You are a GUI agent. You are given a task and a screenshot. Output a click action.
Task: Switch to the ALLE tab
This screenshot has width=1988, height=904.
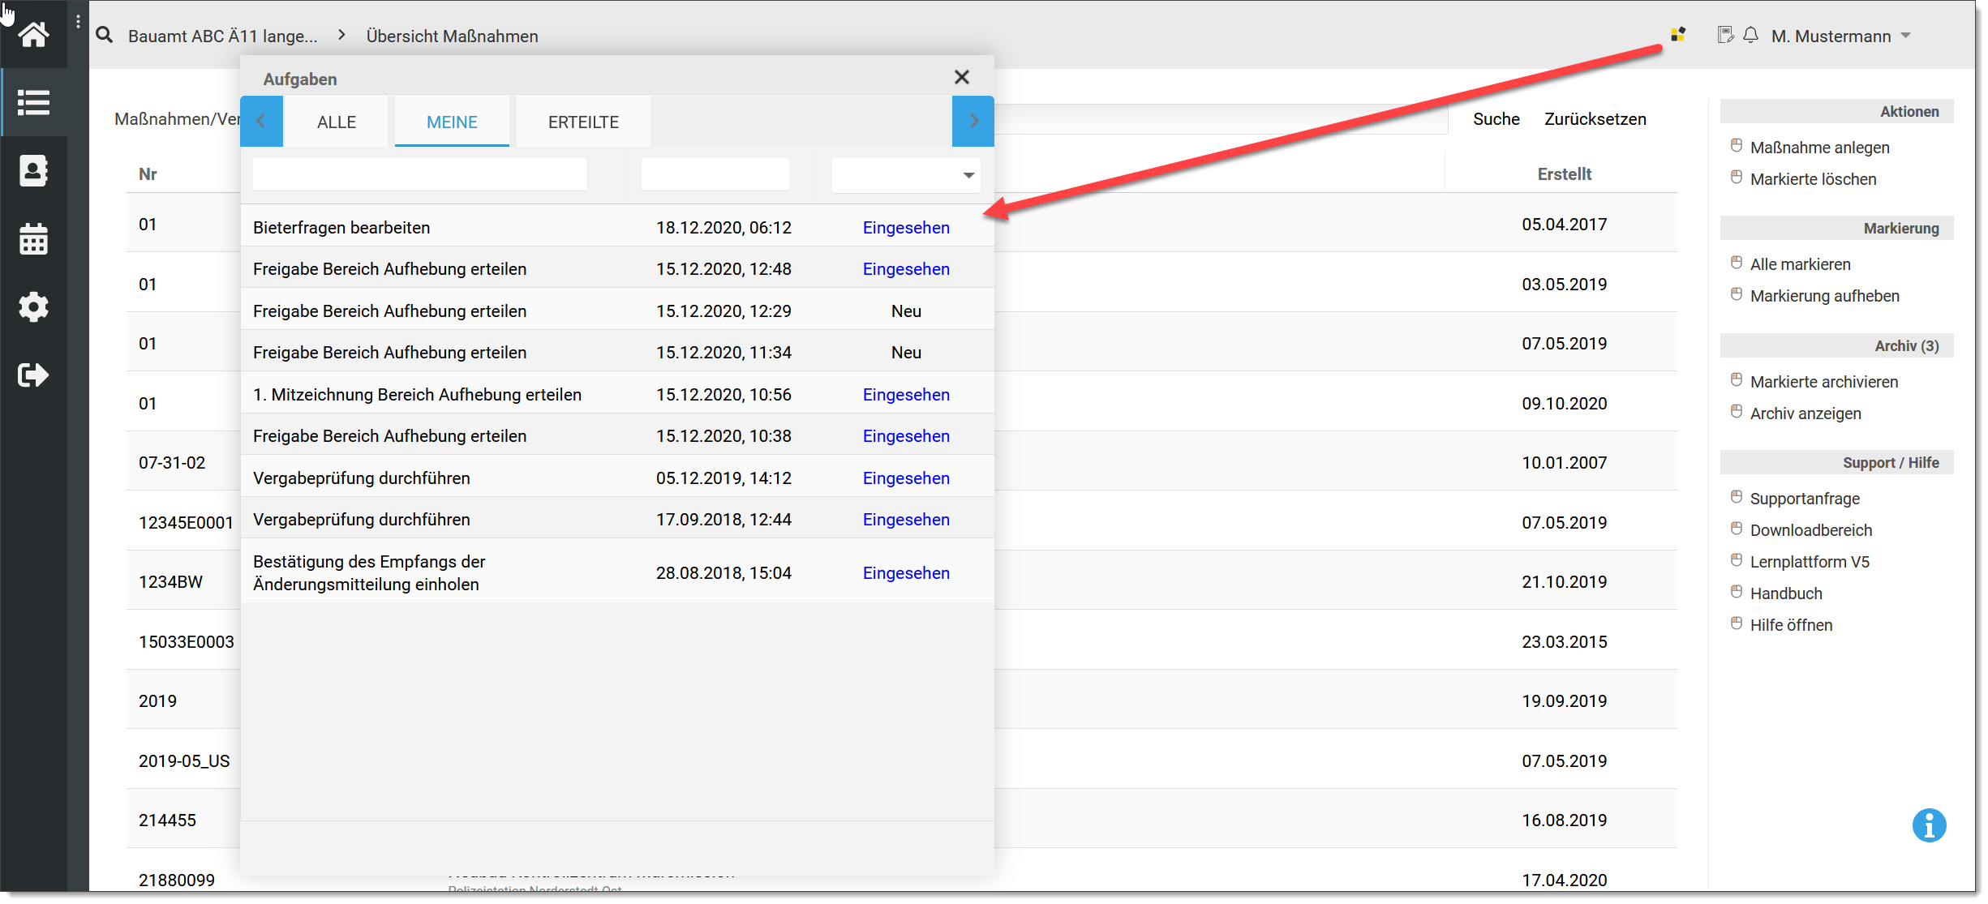(337, 122)
